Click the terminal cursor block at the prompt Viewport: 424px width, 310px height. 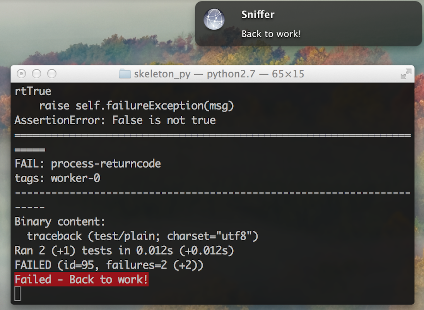click(17, 293)
